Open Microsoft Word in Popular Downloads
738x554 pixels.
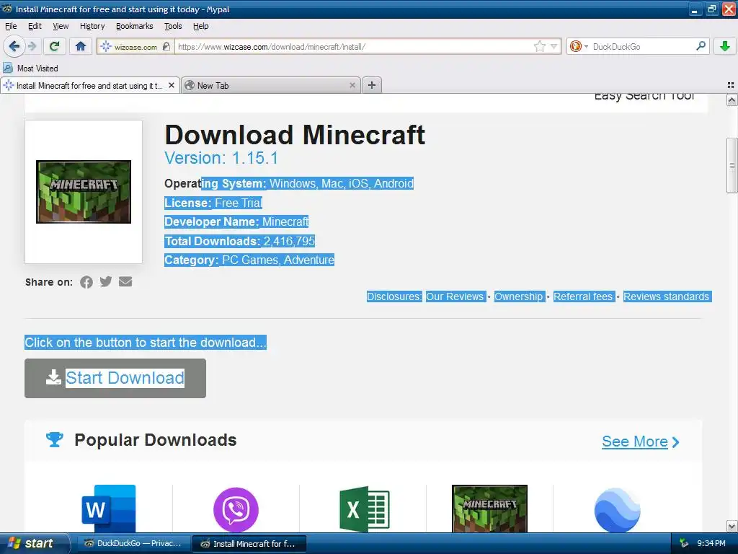[109, 509]
